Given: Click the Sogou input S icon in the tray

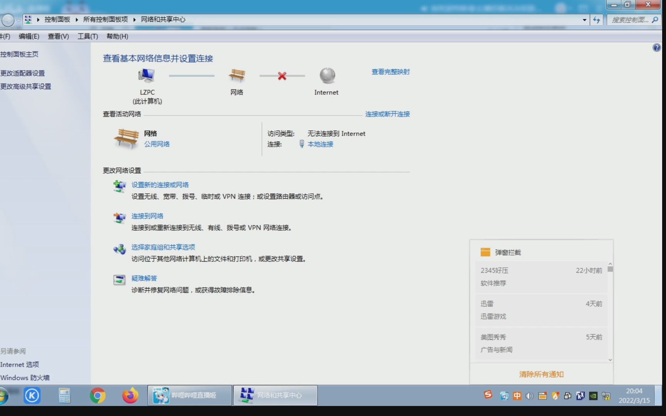Looking at the screenshot, I should click(488, 394).
